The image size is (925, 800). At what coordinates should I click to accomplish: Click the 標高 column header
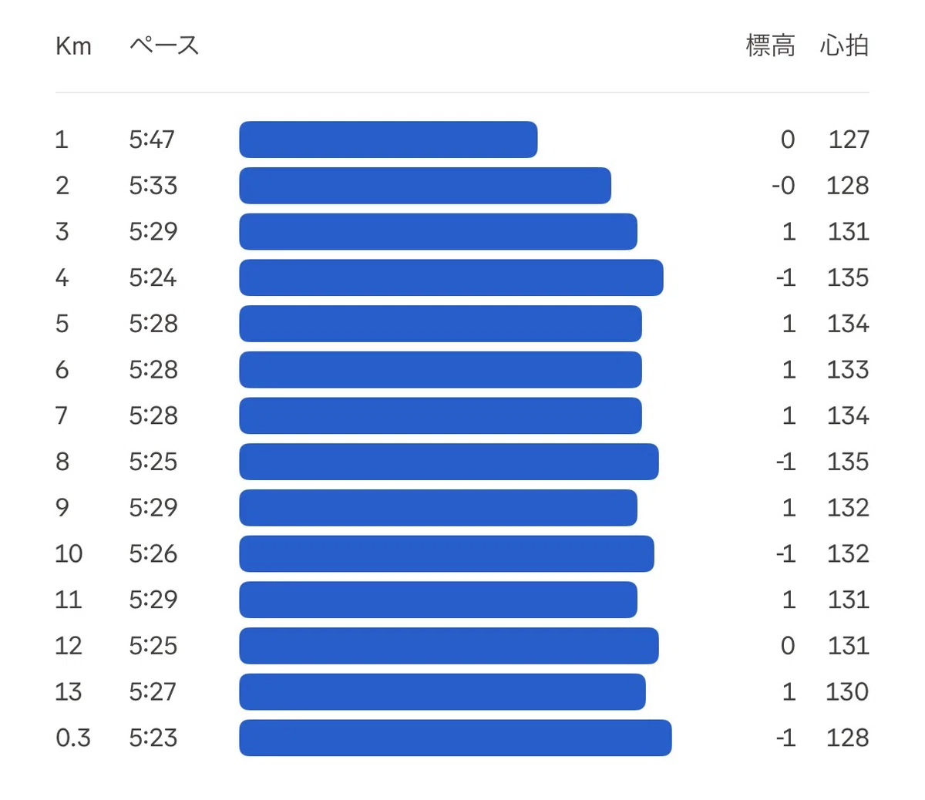click(770, 46)
